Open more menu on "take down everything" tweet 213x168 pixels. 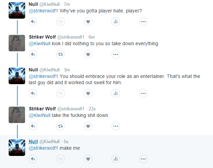[x=115, y=55]
